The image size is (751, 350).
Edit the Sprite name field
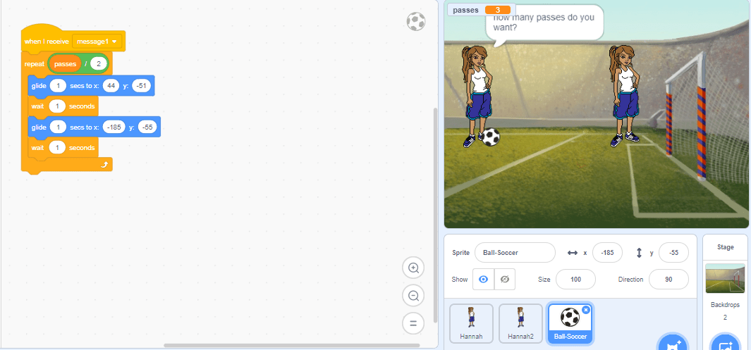coord(515,252)
